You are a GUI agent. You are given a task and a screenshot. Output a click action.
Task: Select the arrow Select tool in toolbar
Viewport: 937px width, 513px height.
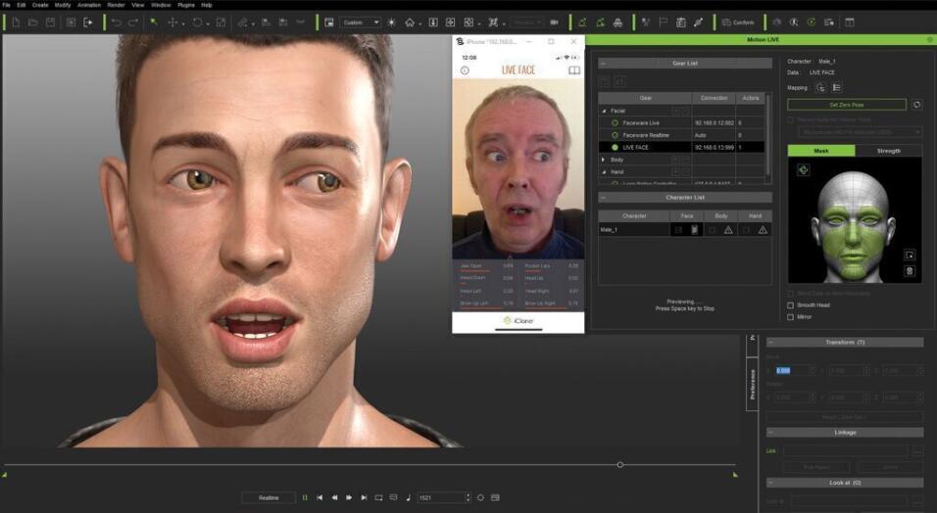click(154, 22)
